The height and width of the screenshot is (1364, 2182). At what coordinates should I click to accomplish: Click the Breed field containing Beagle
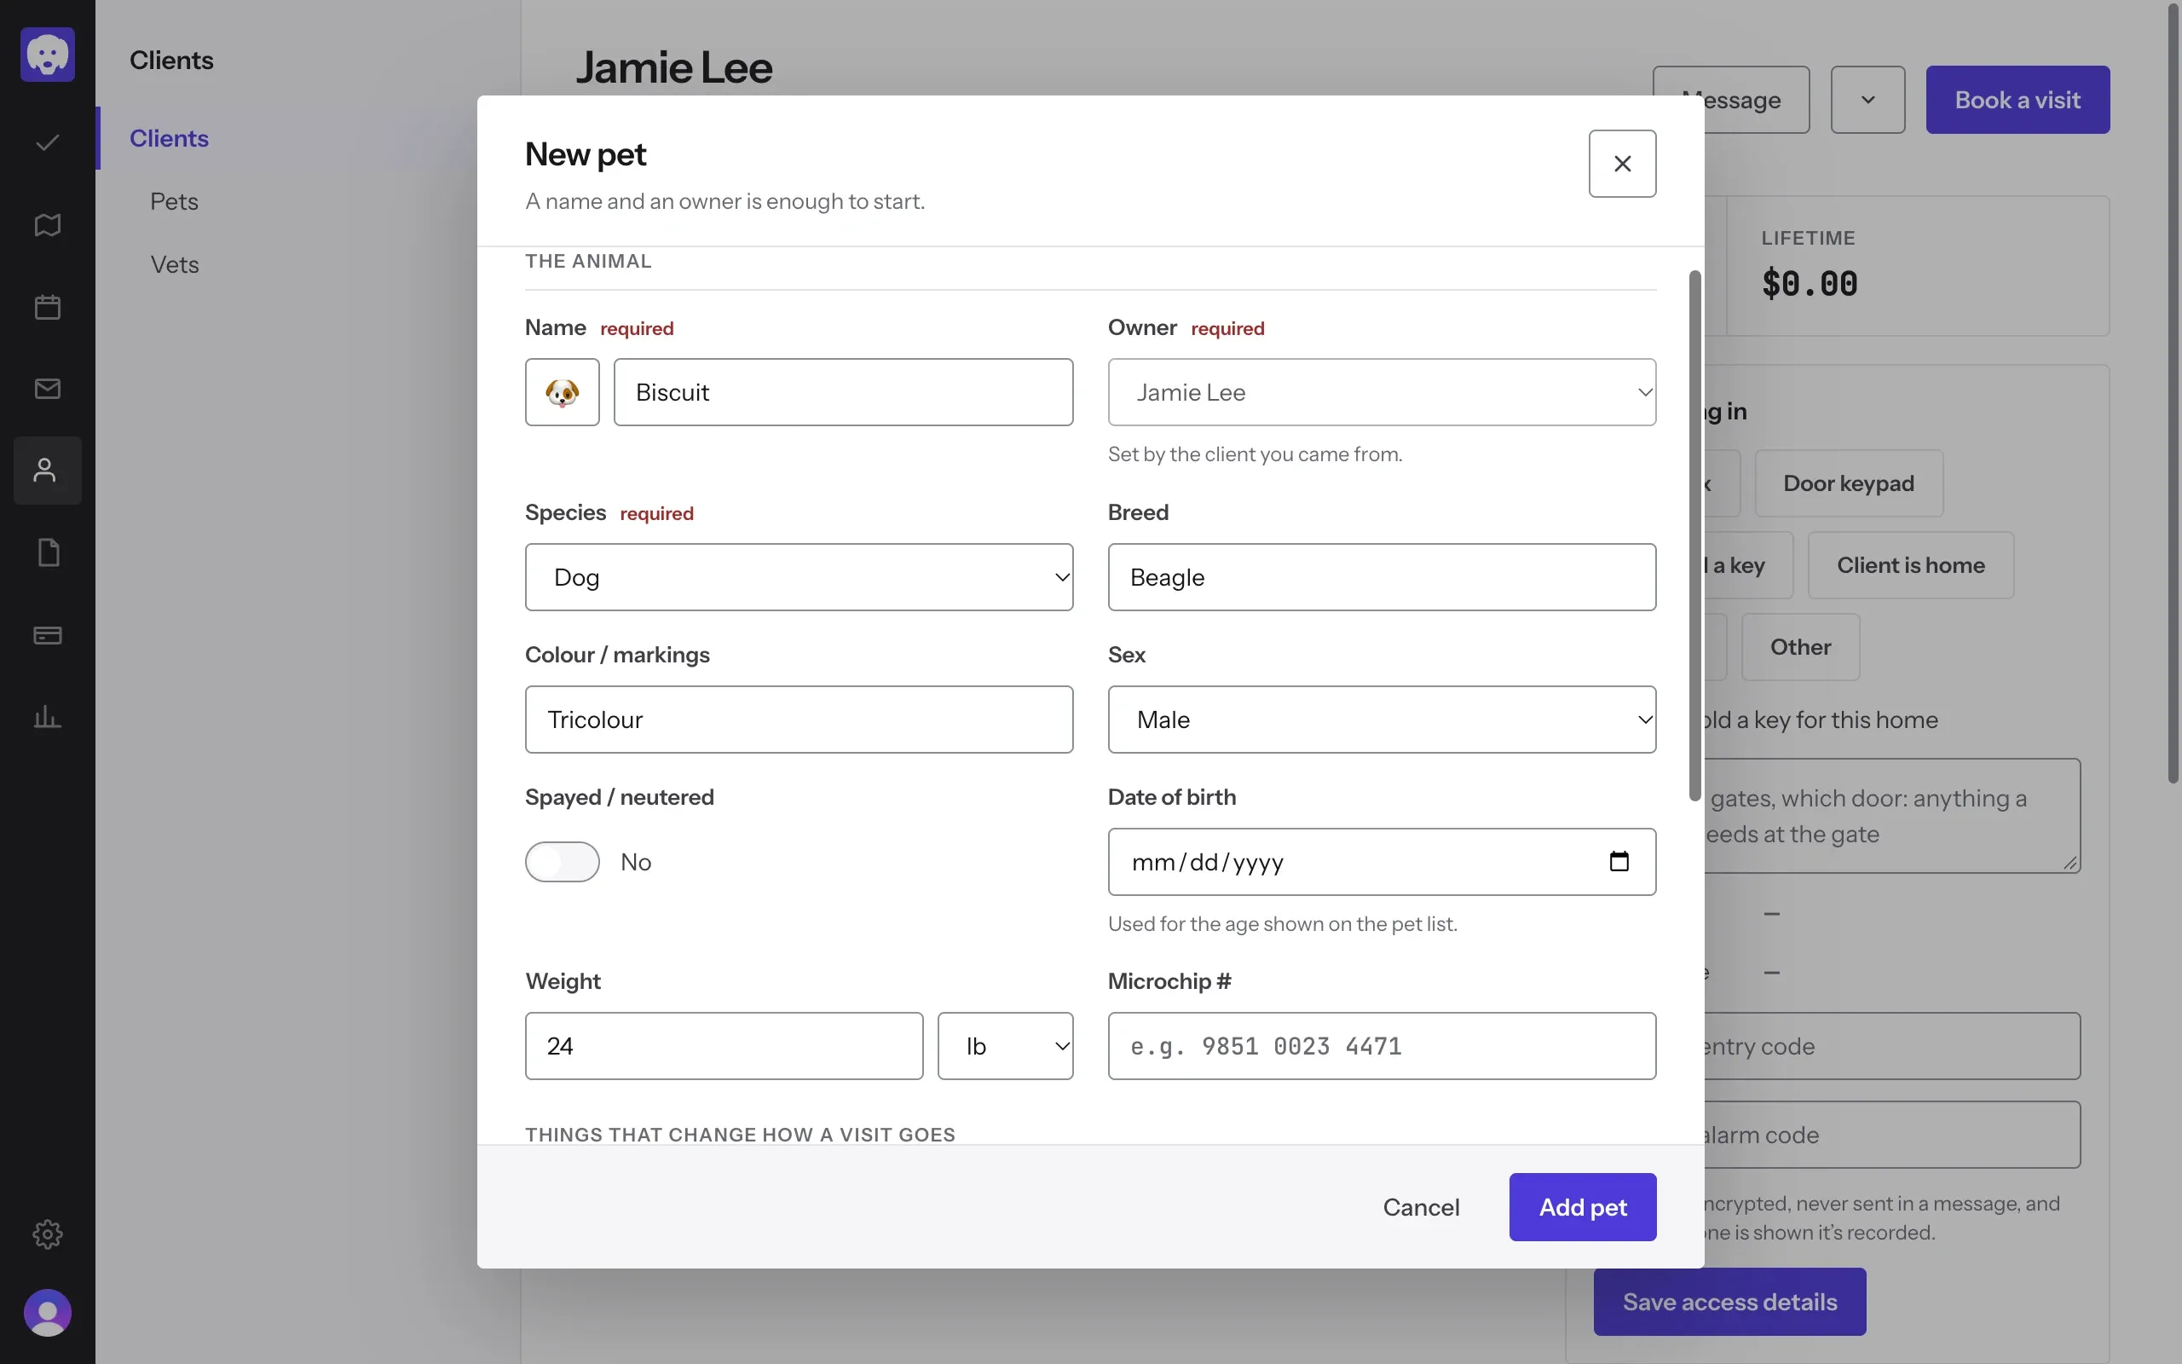tap(1382, 577)
